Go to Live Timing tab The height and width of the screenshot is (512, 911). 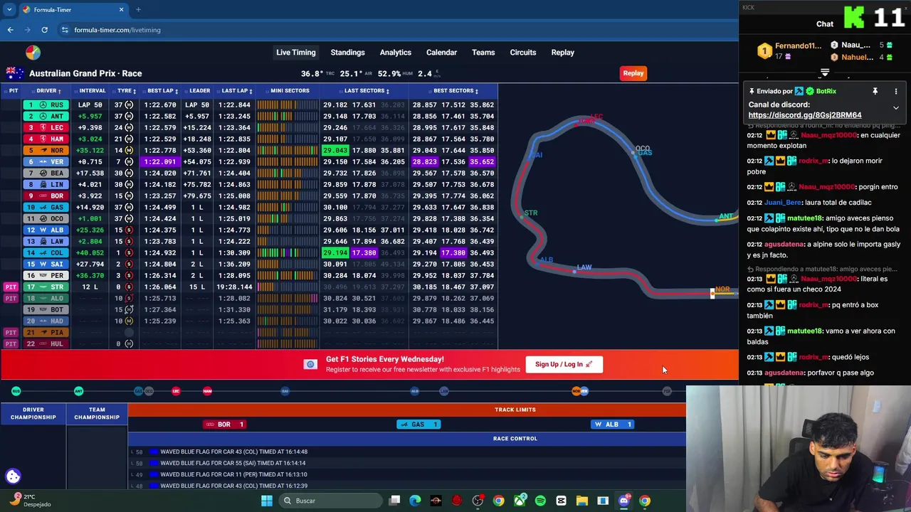pyautogui.click(x=296, y=53)
